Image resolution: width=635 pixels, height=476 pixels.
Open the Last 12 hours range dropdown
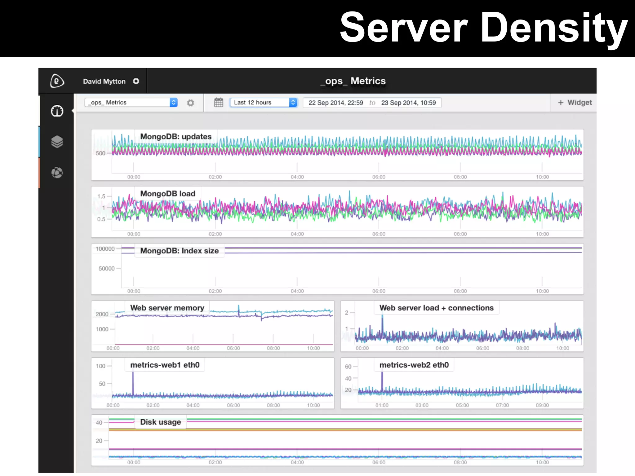coord(263,103)
